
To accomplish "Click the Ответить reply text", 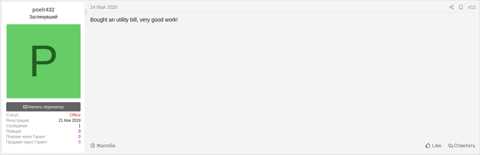I will click(x=465, y=145).
